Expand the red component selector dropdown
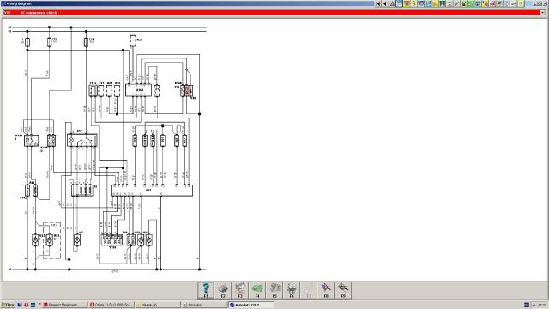Viewport: 549px width, 309px height. point(542,12)
